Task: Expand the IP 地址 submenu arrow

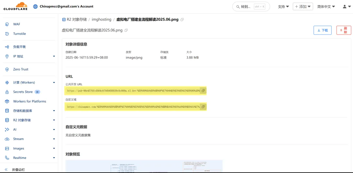Action: [x=54, y=56]
